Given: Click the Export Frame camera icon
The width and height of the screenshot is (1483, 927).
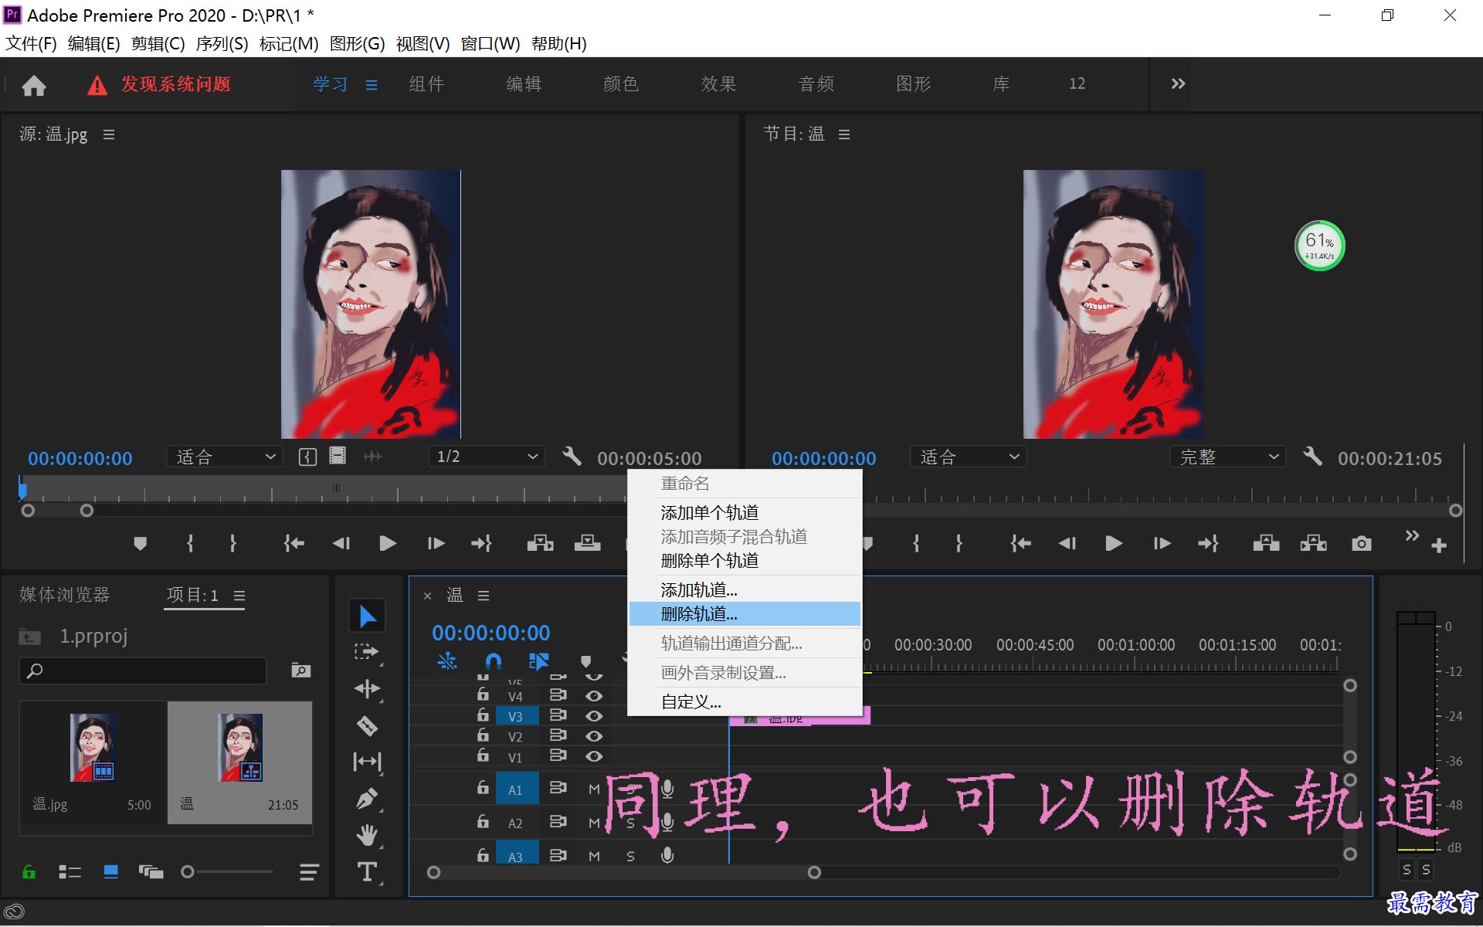Looking at the screenshot, I should coord(1362,544).
